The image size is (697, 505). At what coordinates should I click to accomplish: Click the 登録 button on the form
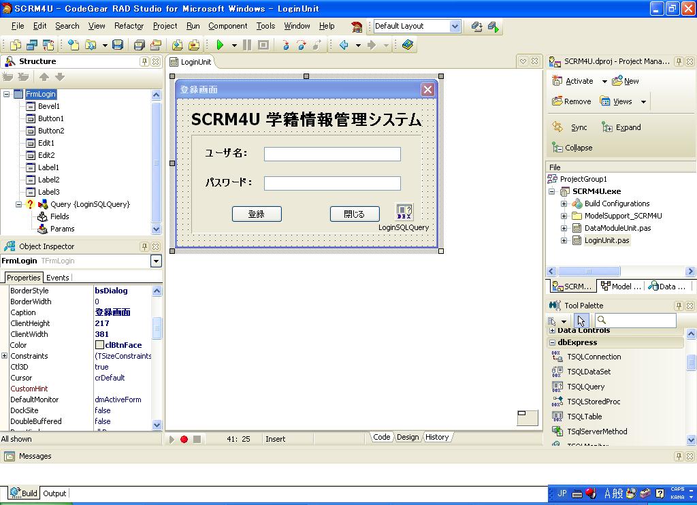[x=257, y=214]
